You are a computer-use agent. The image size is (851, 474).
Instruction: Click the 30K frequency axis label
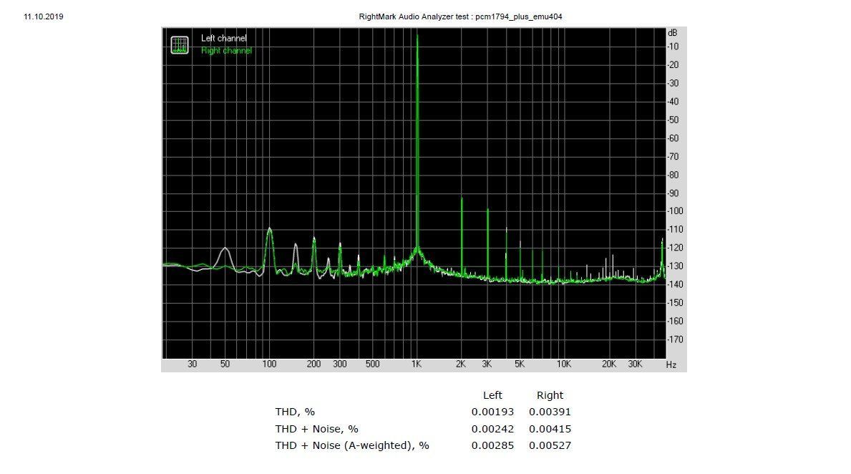635,364
